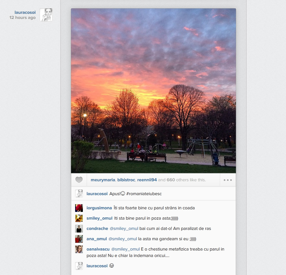This screenshot has width=286, height=275.
Task: Open the #romaniateiubesc hashtag
Action: 144,194
